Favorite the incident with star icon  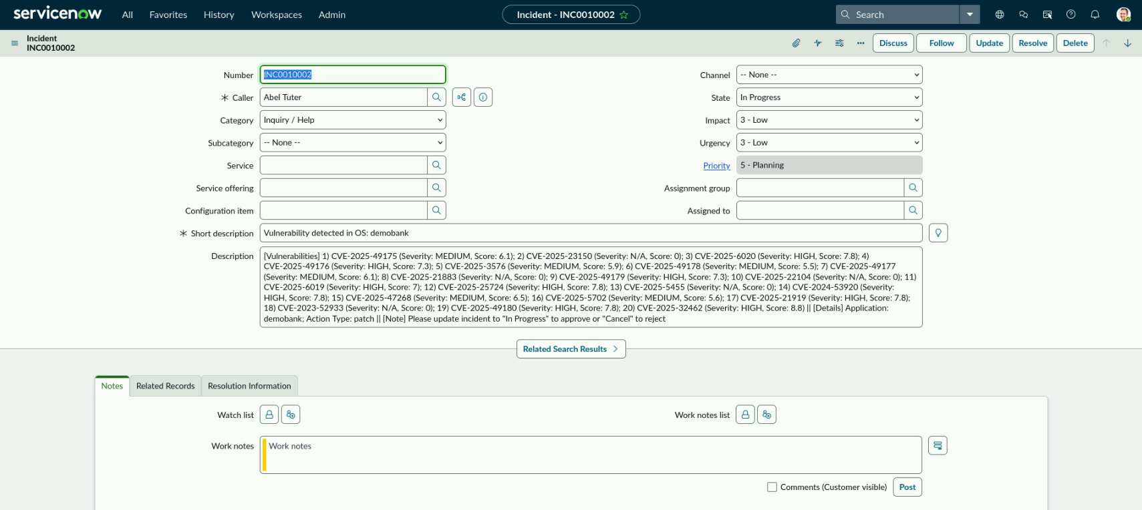pyautogui.click(x=623, y=15)
